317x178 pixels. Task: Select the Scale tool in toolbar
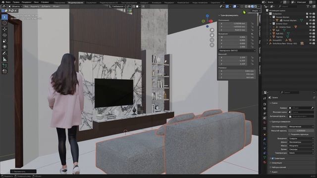(4, 41)
